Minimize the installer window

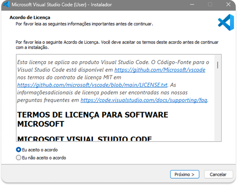192,4
